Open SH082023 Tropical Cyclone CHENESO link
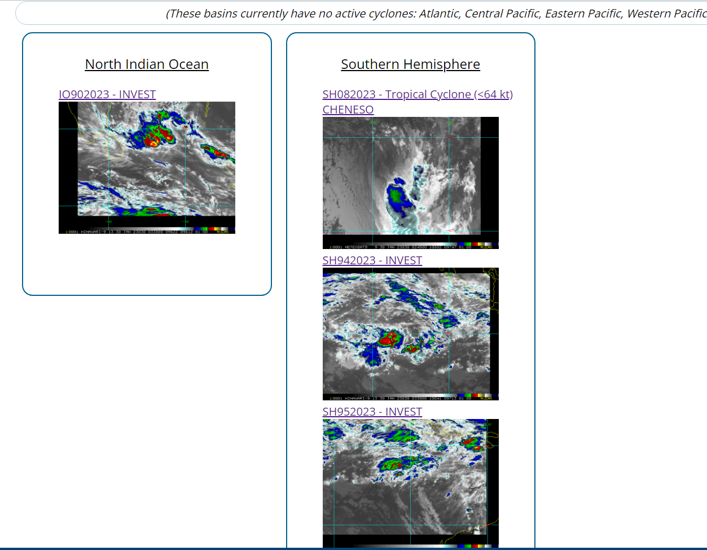 pos(418,102)
